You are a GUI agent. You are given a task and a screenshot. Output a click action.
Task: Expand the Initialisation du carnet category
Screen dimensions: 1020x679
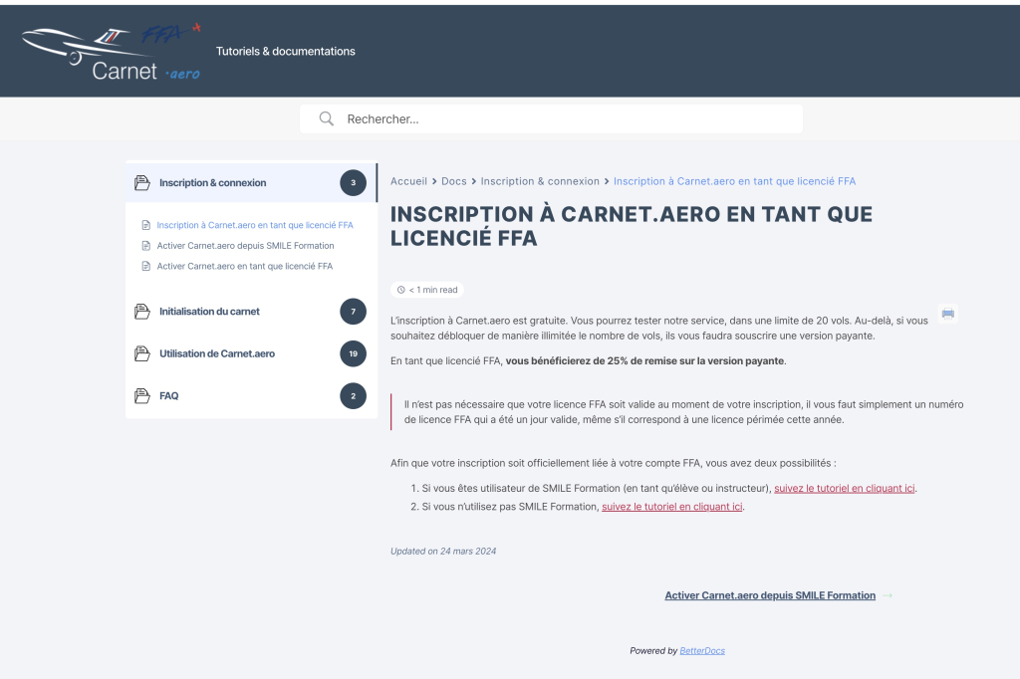pos(209,312)
